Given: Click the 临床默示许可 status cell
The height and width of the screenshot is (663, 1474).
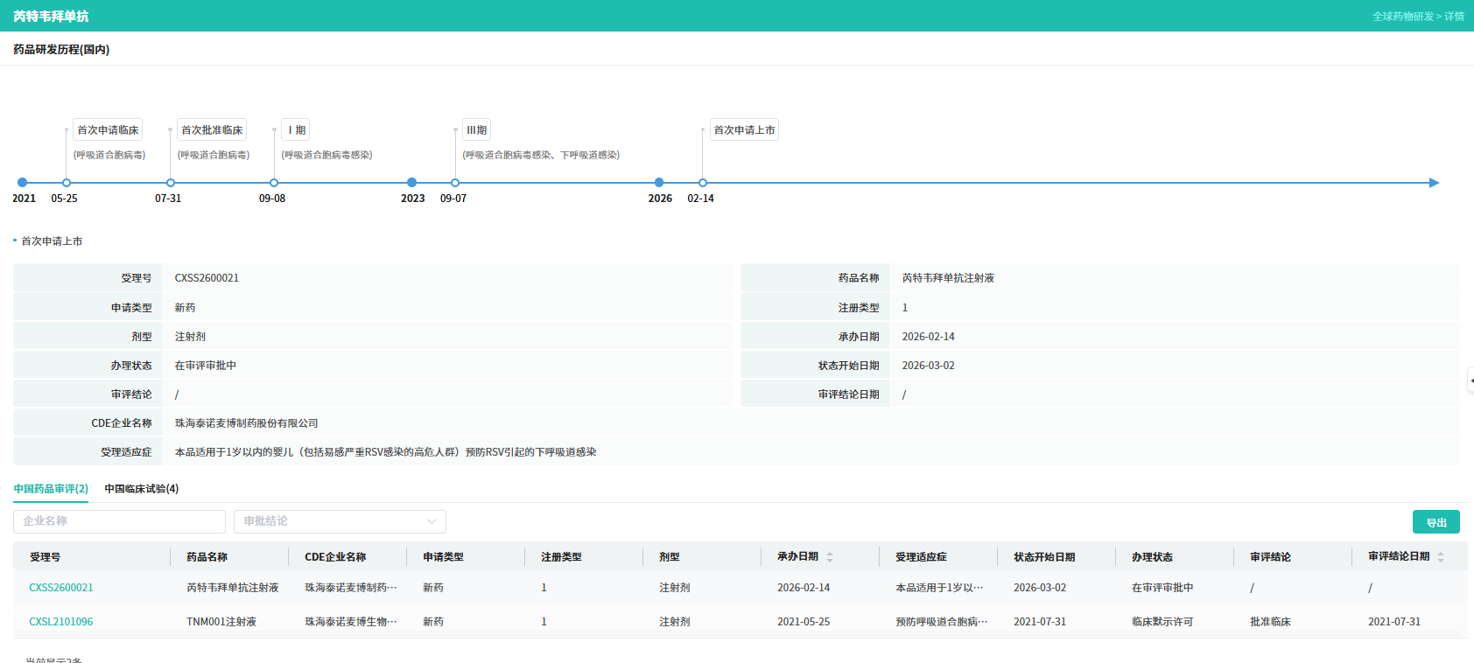Looking at the screenshot, I should pos(1162,622).
